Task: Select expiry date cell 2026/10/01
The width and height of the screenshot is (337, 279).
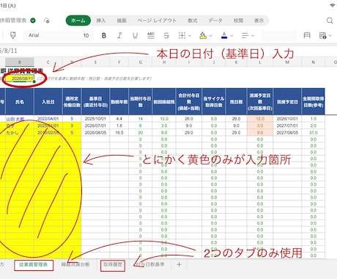Action: [287, 119]
